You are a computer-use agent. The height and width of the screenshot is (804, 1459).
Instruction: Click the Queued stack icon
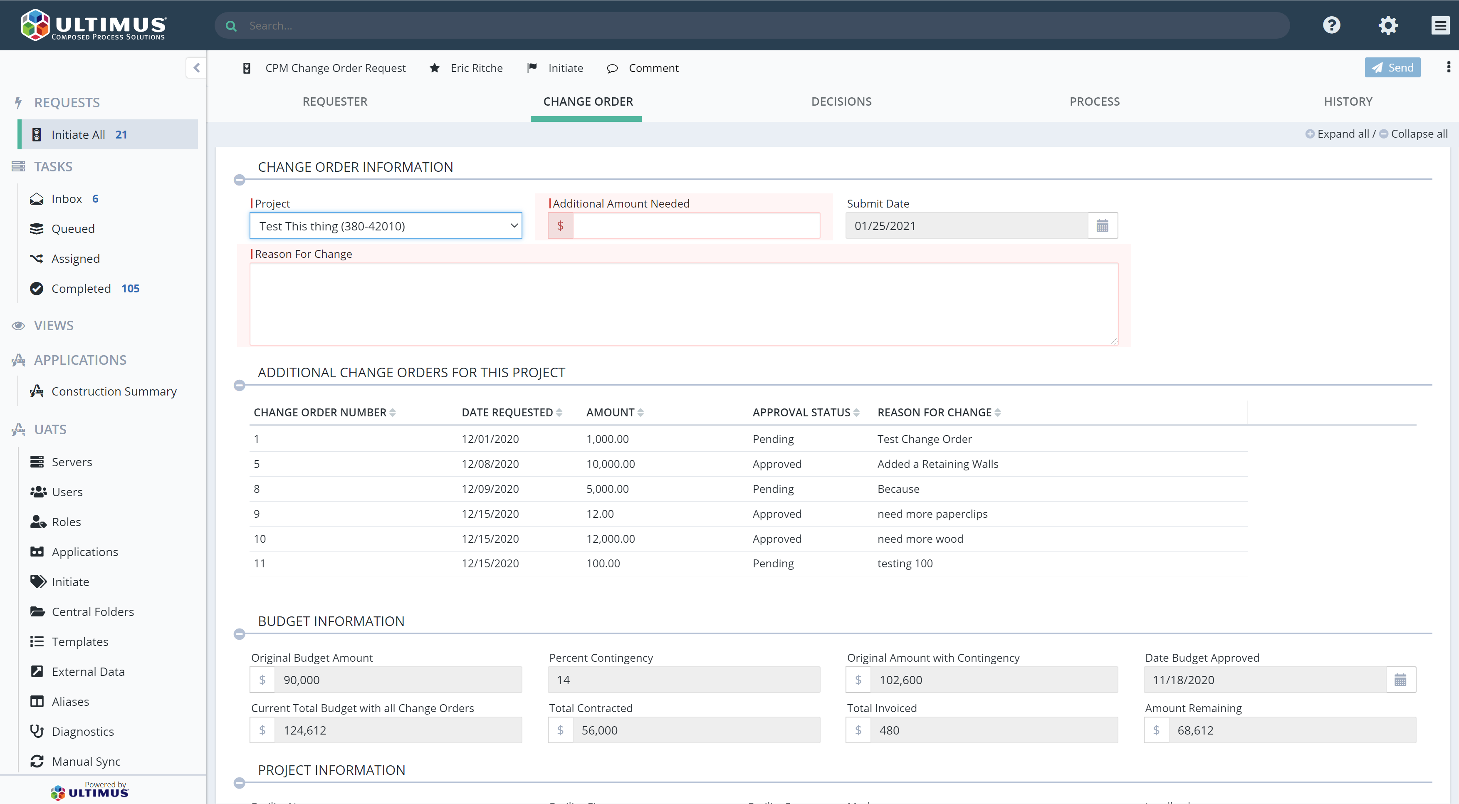37,229
